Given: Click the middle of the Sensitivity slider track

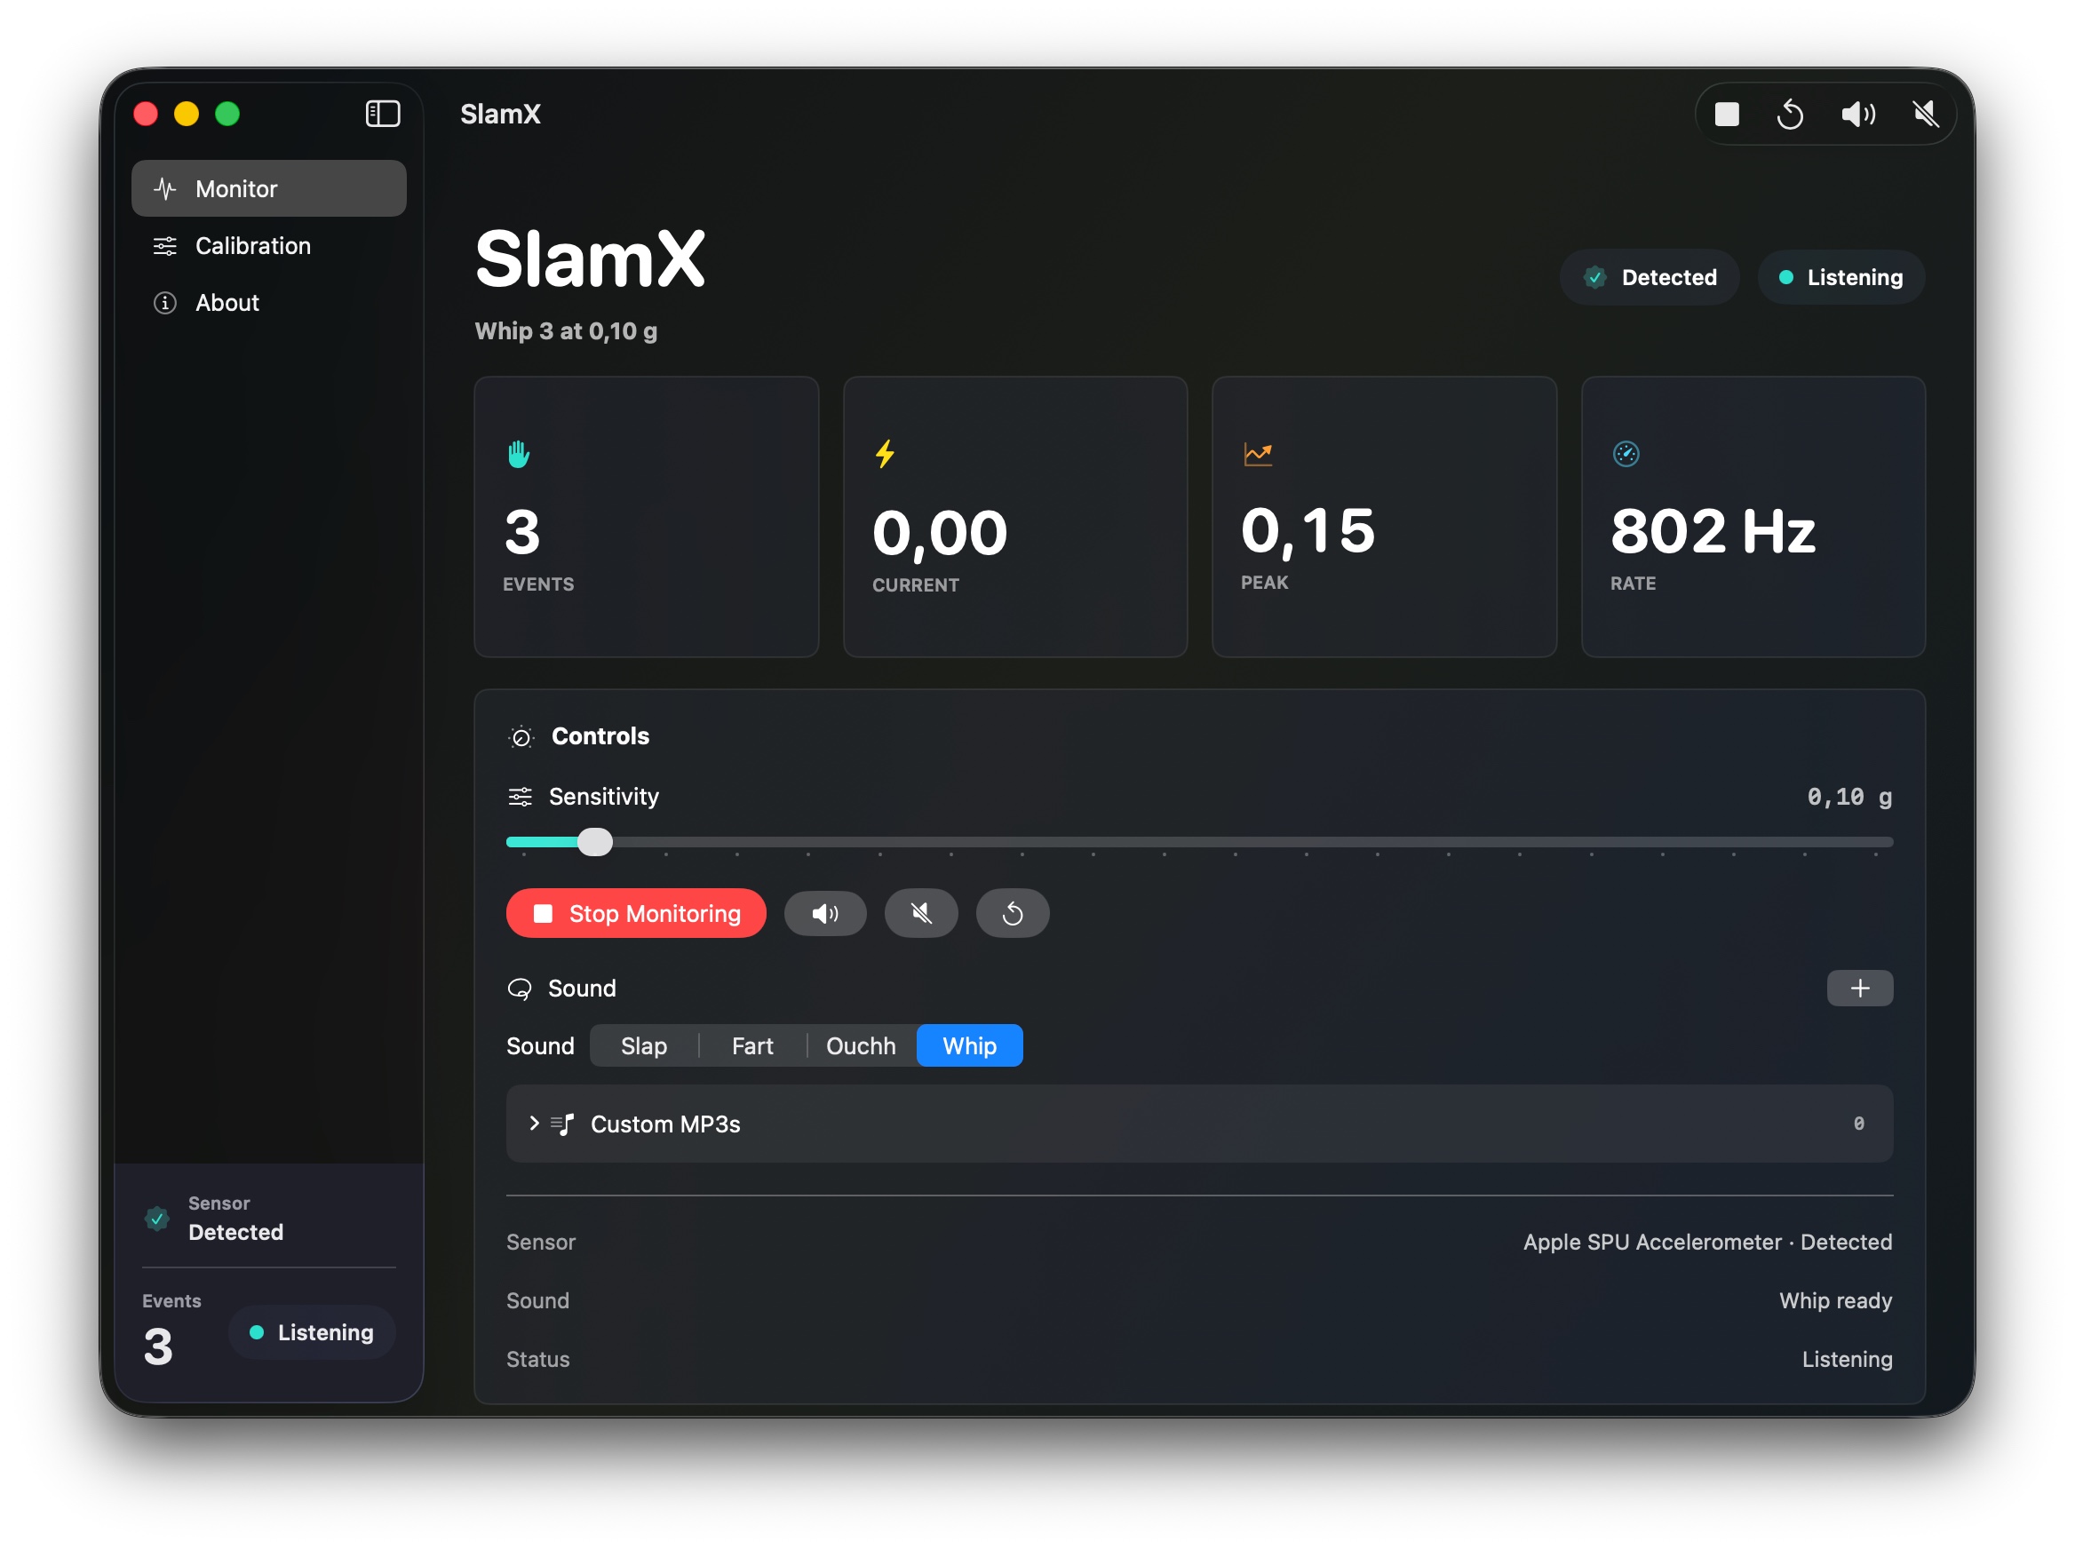Looking at the screenshot, I should pyautogui.click(x=1199, y=842).
